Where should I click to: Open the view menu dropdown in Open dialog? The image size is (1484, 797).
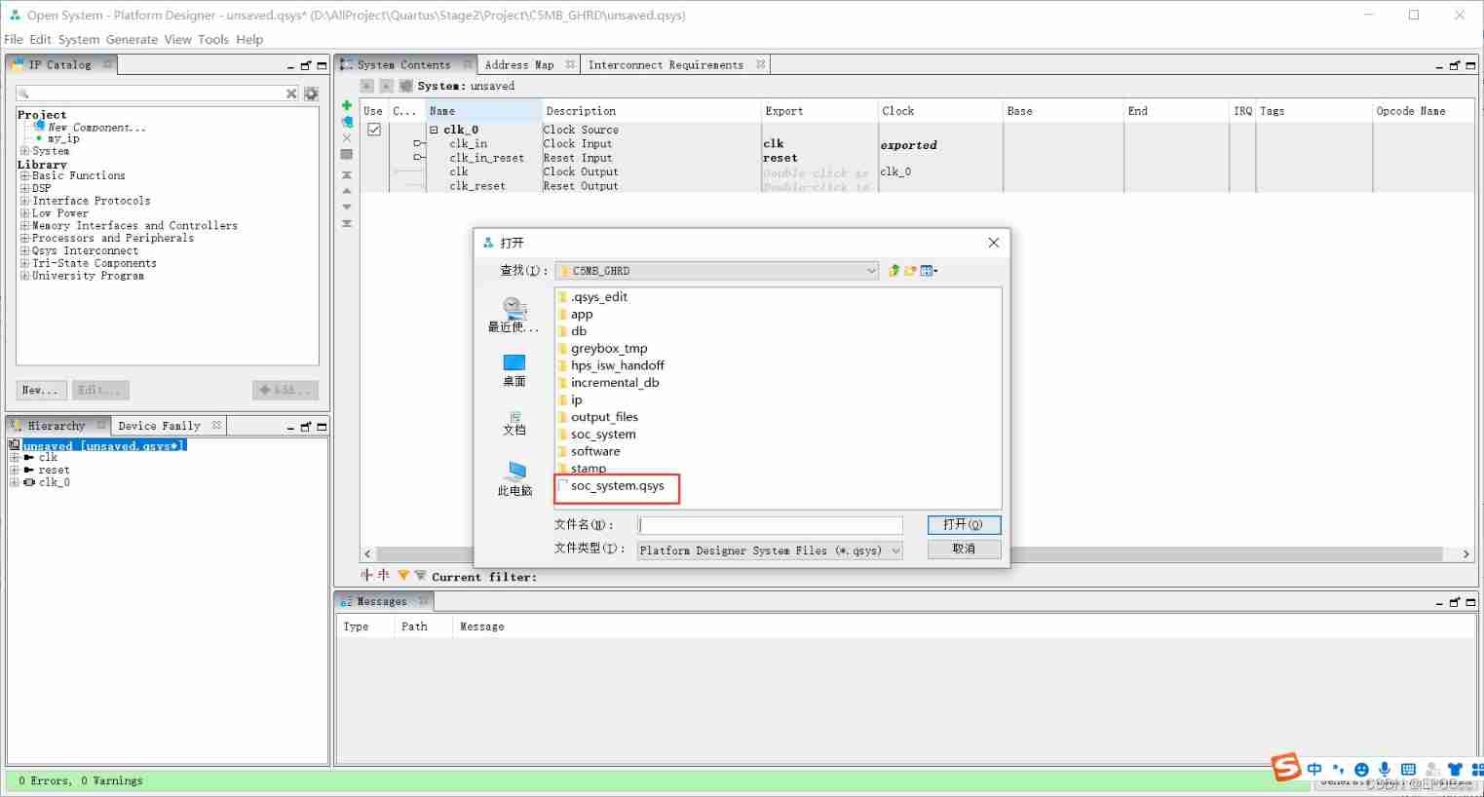click(x=930, y=271)
